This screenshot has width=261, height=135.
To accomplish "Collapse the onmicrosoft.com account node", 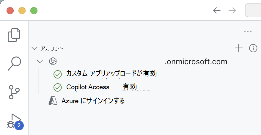I will pos(40,62).
